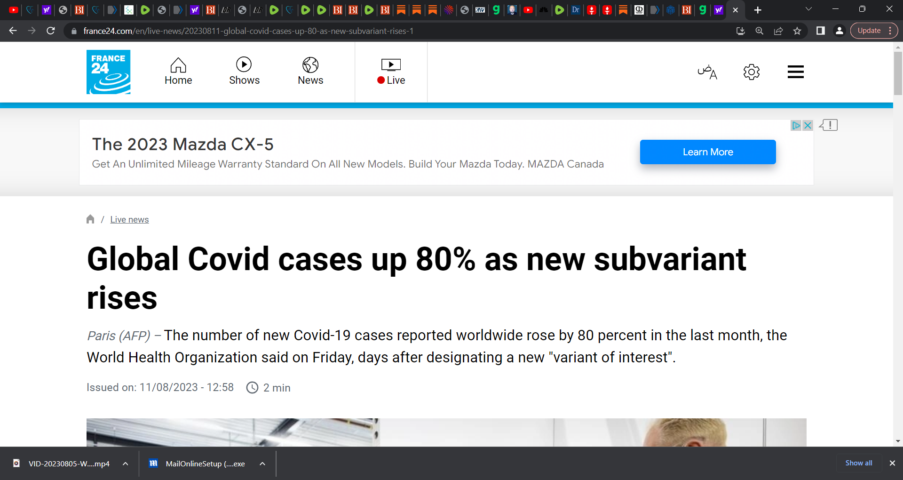The image size is (903, 480).
Task: Toggle the browser side panel
Action: click(820, 31)
